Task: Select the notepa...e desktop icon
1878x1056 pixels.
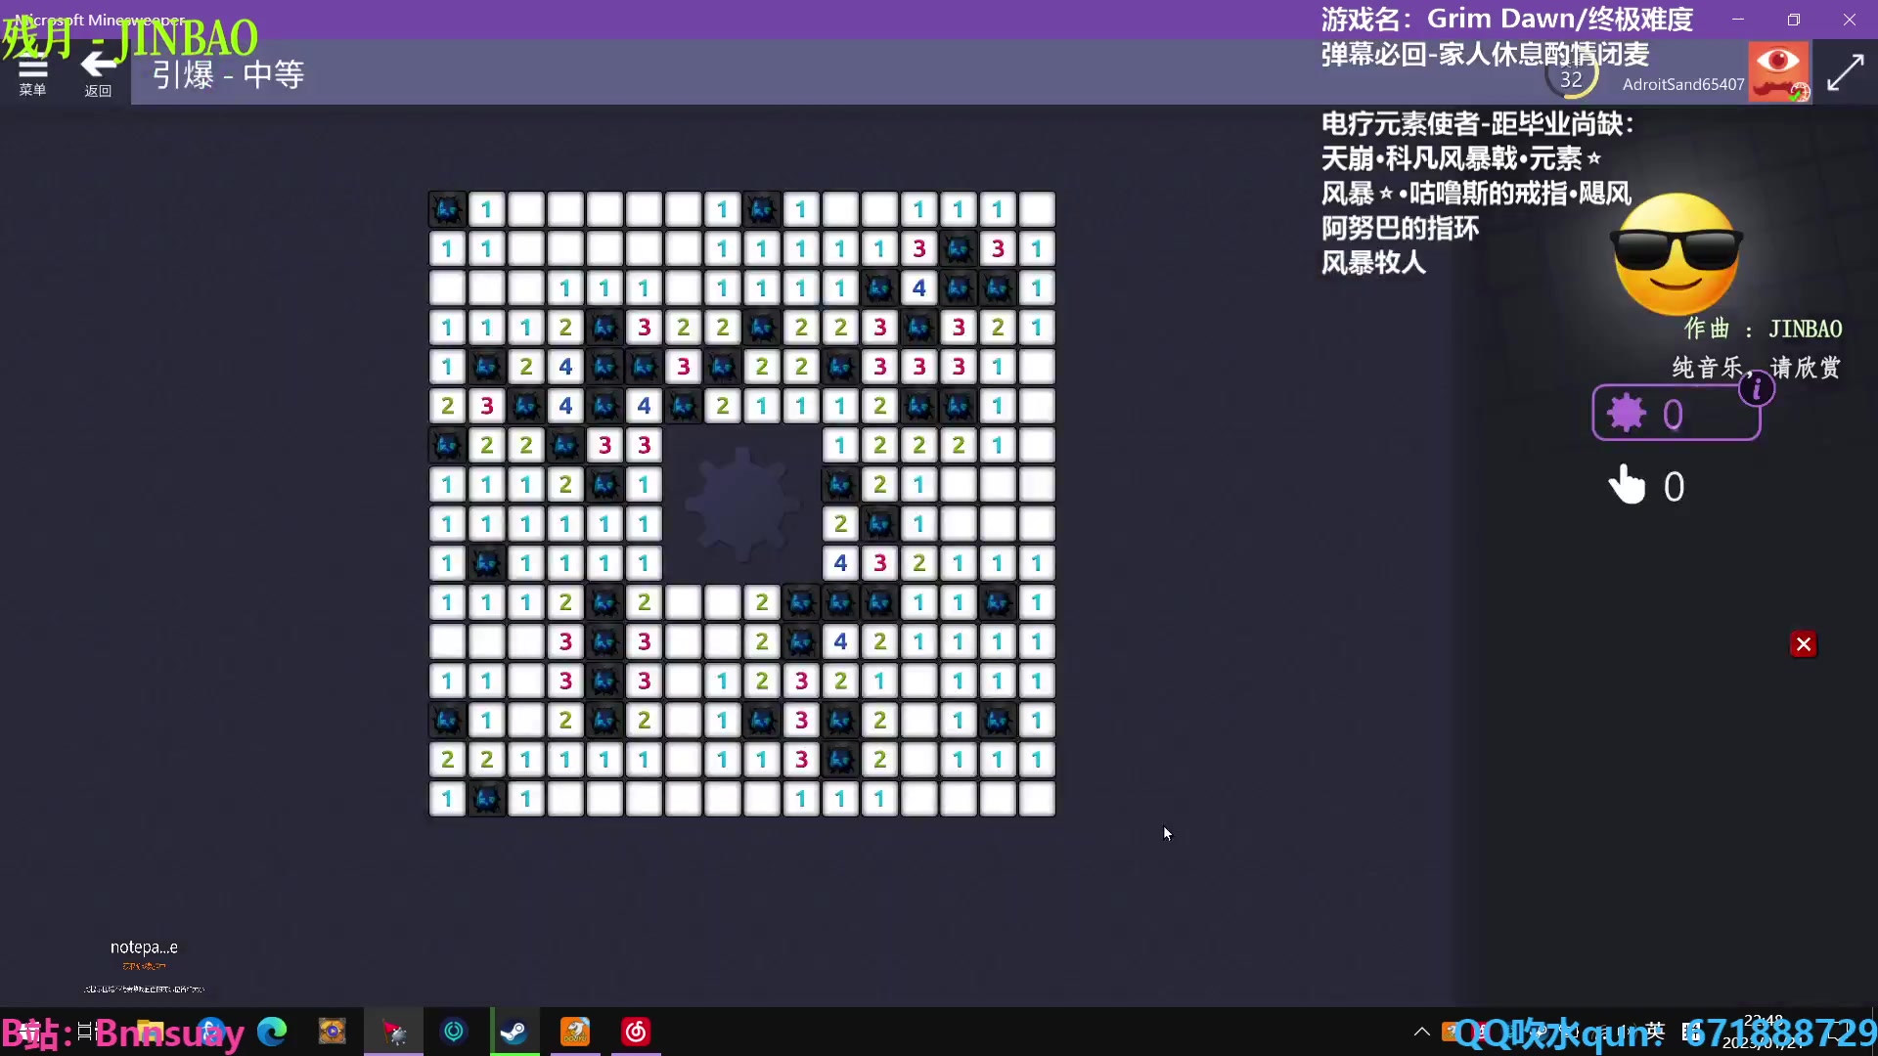Action: tap(144, 947)
